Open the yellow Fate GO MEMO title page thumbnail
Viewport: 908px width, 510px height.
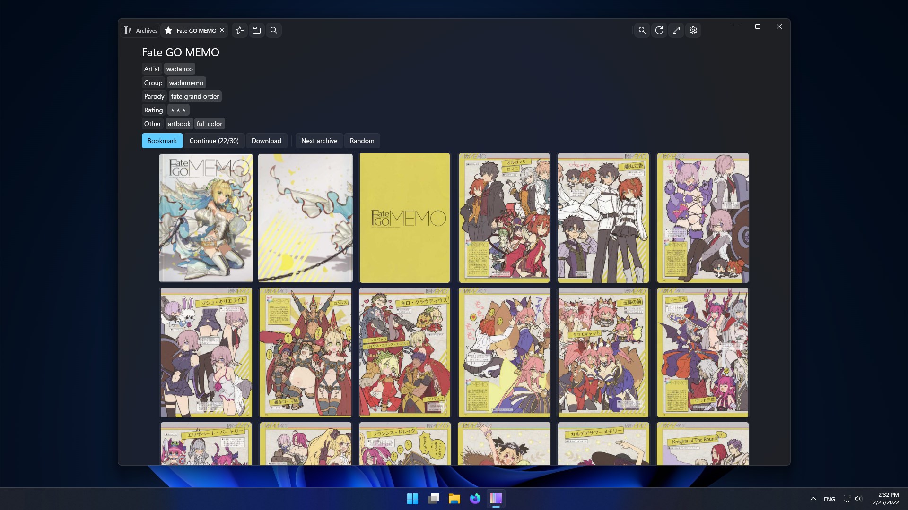(405, 218)
